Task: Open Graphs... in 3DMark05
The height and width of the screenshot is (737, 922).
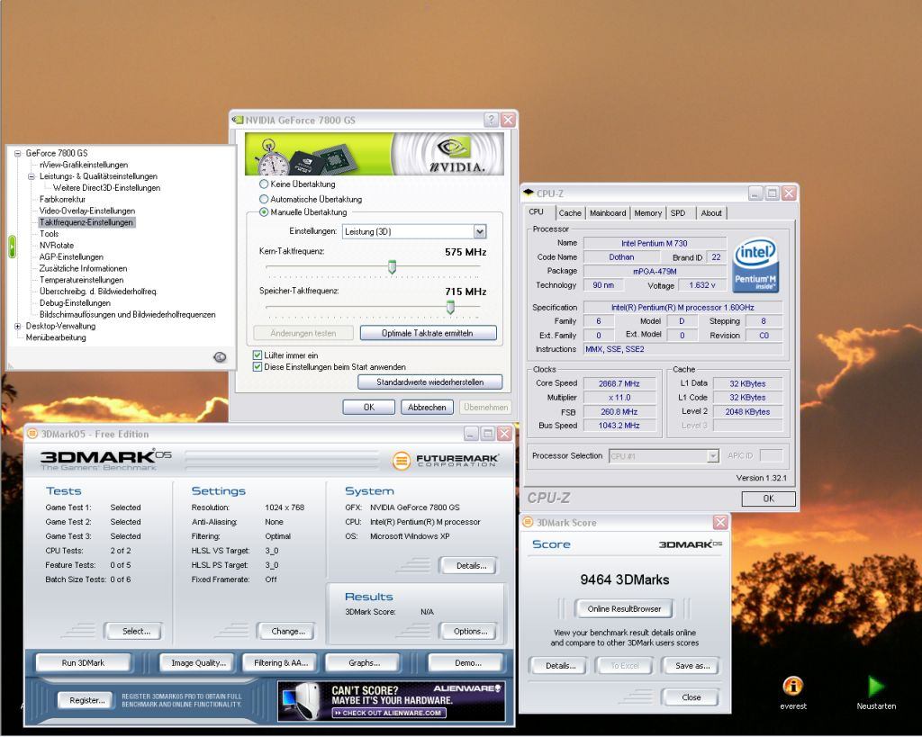Action: coord(364,663)
